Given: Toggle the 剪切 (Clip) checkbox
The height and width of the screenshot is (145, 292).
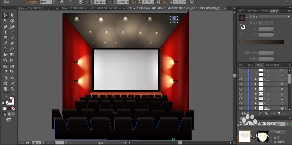Looking at the screenshot, I should [271, 137].
